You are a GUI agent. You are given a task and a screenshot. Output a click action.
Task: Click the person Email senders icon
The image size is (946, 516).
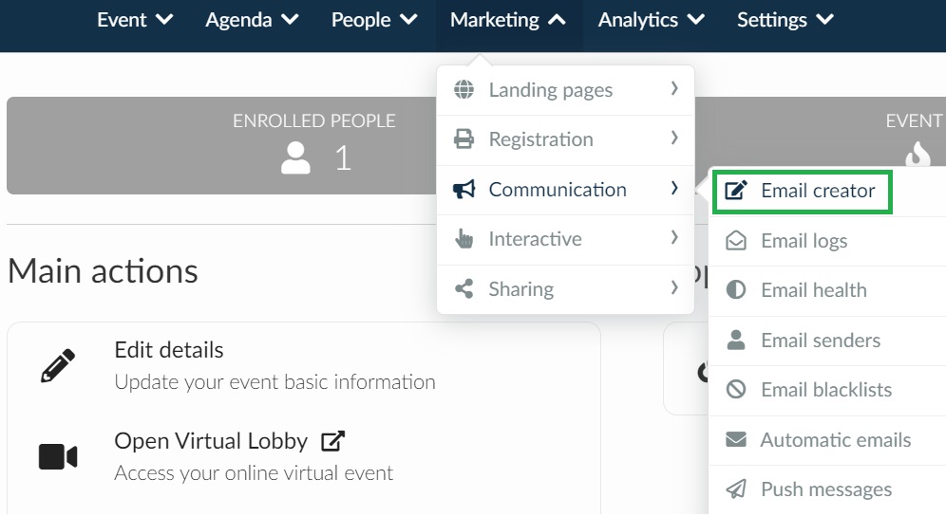click(x=736, y=340)
